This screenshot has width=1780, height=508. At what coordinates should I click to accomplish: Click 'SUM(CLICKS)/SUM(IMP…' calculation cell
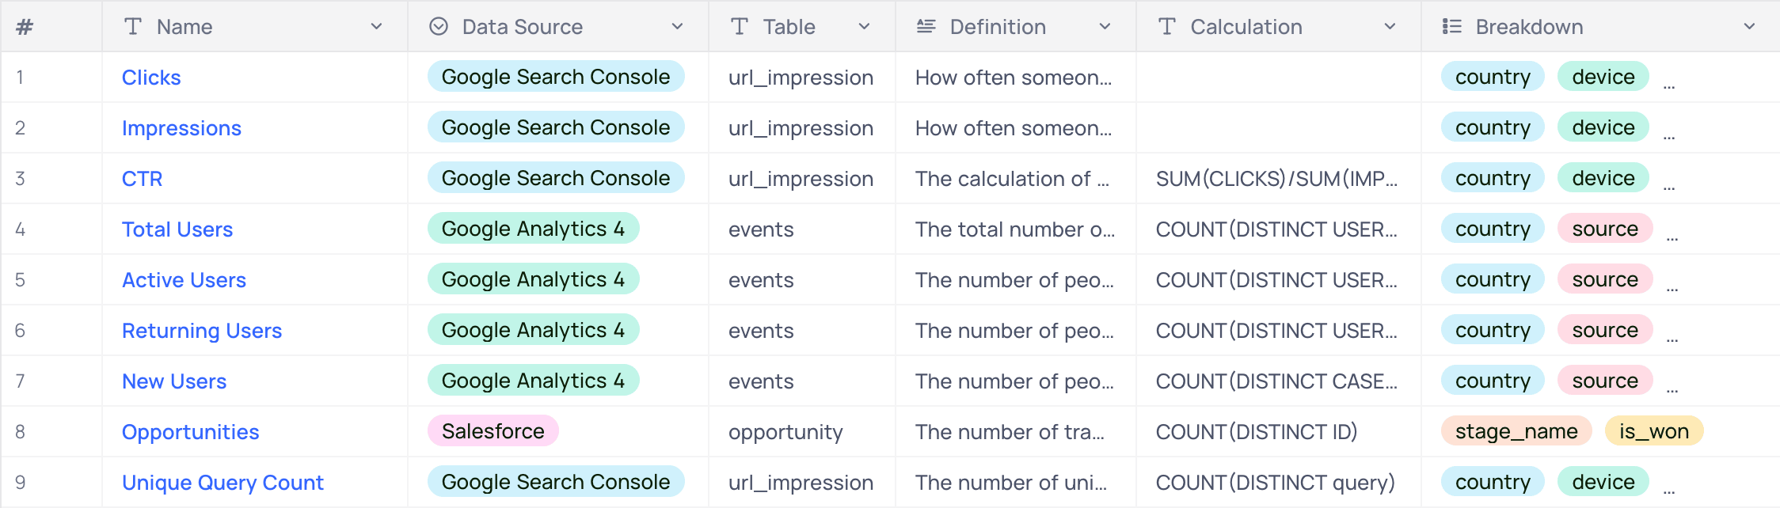click(1277, 179)
